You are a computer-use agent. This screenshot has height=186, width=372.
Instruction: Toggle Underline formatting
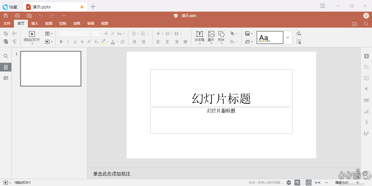pos(75,42)
